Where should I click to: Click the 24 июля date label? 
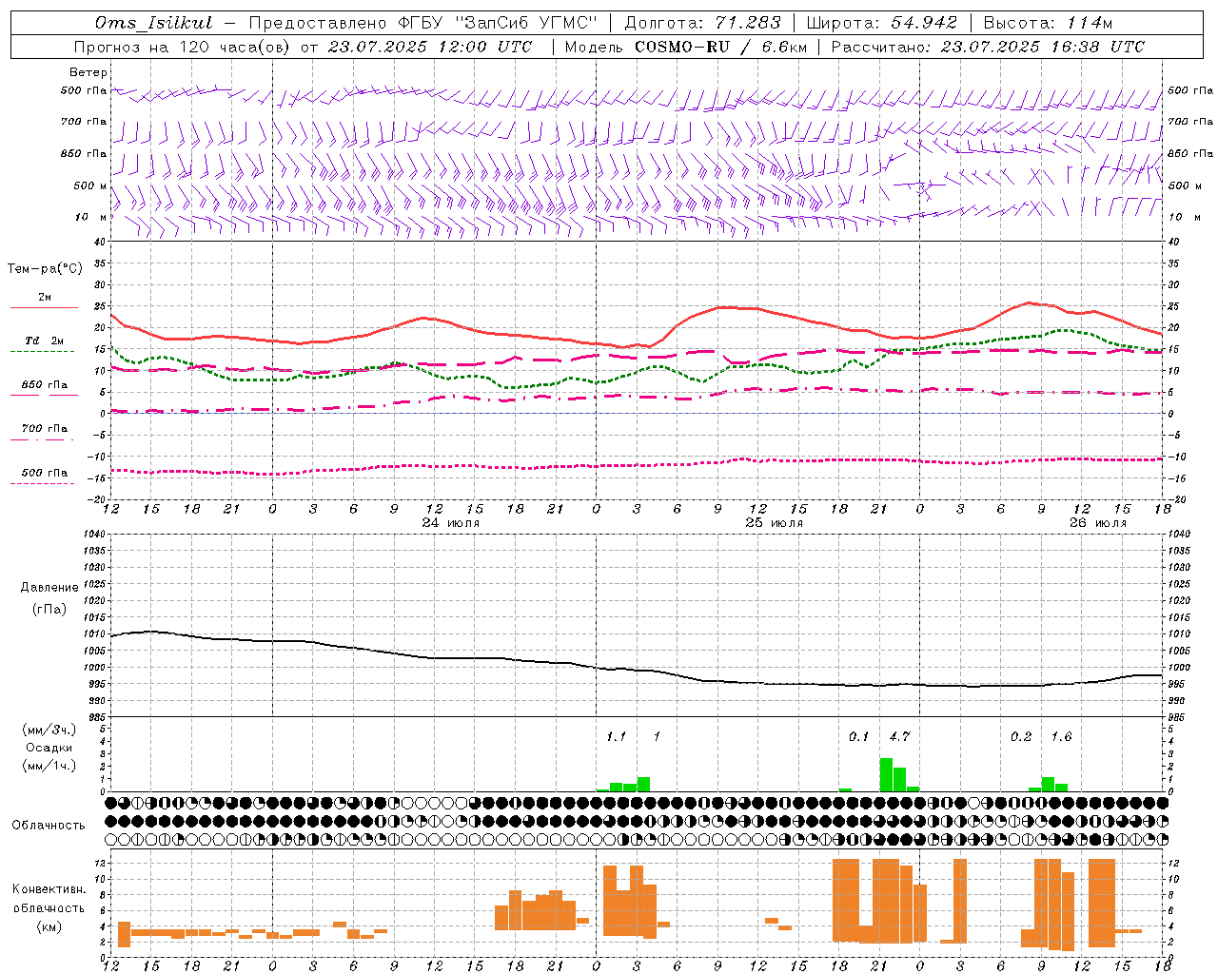[451, 523]
